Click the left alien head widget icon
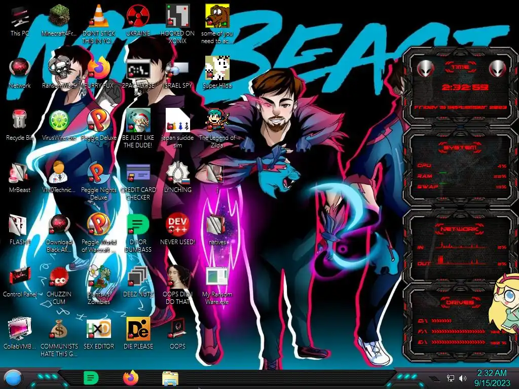519x389 pixels. pos(426,68)
